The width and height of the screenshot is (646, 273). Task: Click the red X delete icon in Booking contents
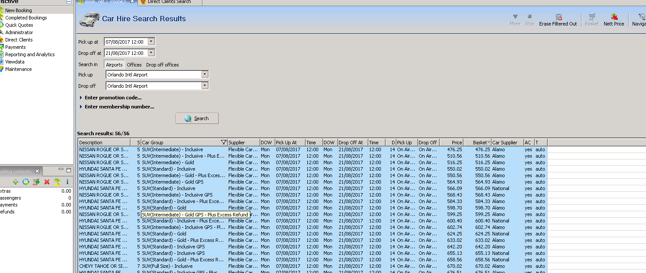[47, 182]
